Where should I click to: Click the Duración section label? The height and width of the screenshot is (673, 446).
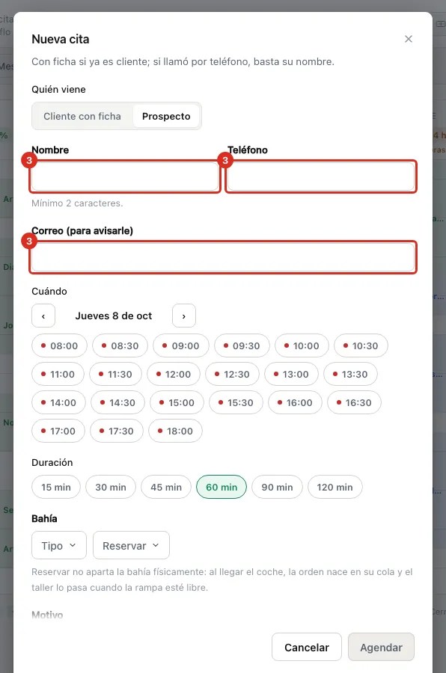tap(52, 462)
